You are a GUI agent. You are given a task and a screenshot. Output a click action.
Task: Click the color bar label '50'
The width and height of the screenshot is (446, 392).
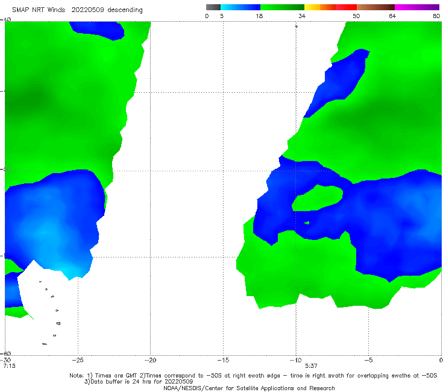click(356, 16)
